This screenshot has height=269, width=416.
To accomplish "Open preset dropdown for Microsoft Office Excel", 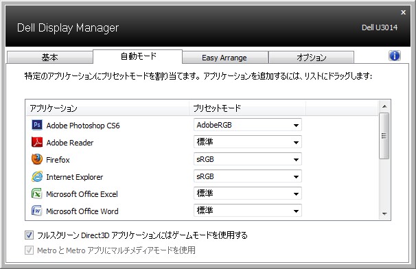I will [x=248, y=194].
